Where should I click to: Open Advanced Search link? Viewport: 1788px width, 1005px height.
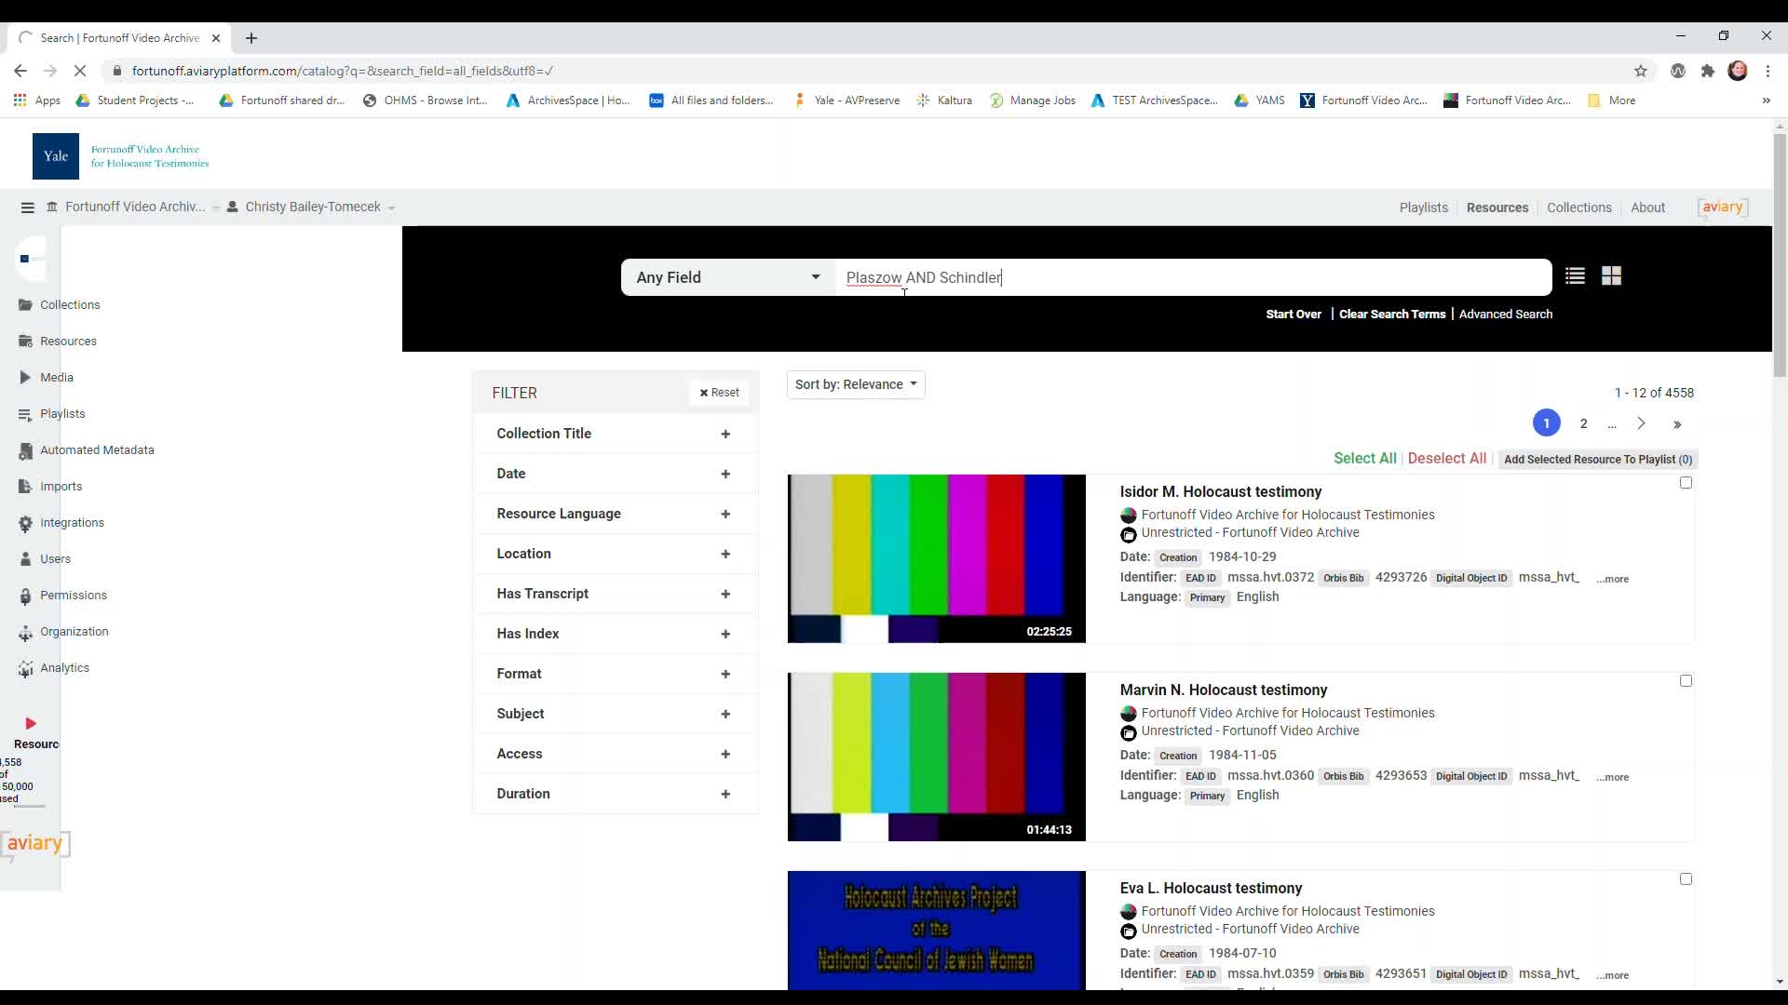pos(1505,315)
